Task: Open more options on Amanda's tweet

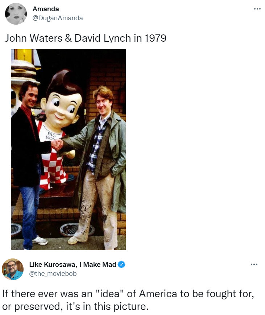Action: [x=257, y=9]
